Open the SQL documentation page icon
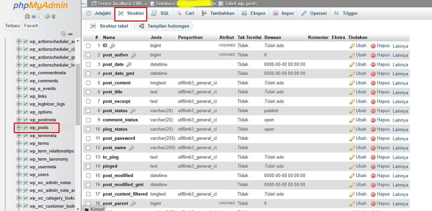 point(40,16)
